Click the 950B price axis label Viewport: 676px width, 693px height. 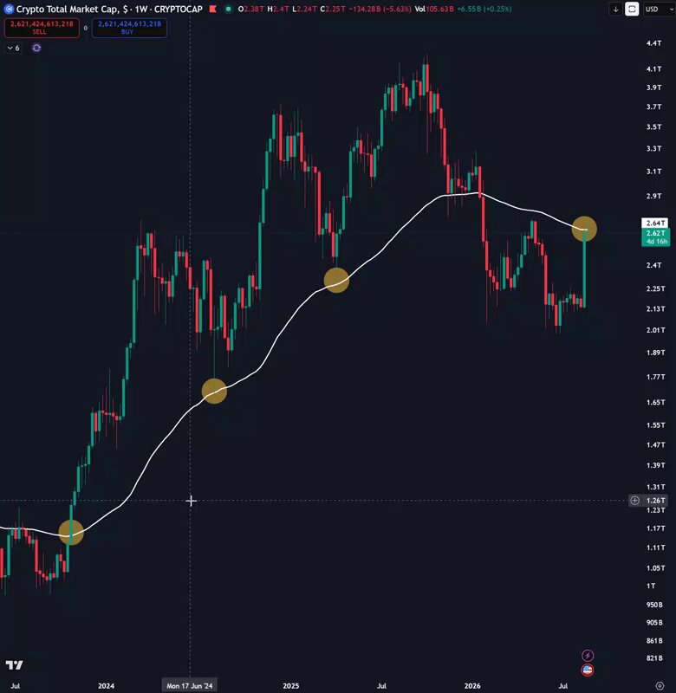[x=654, y=605]
